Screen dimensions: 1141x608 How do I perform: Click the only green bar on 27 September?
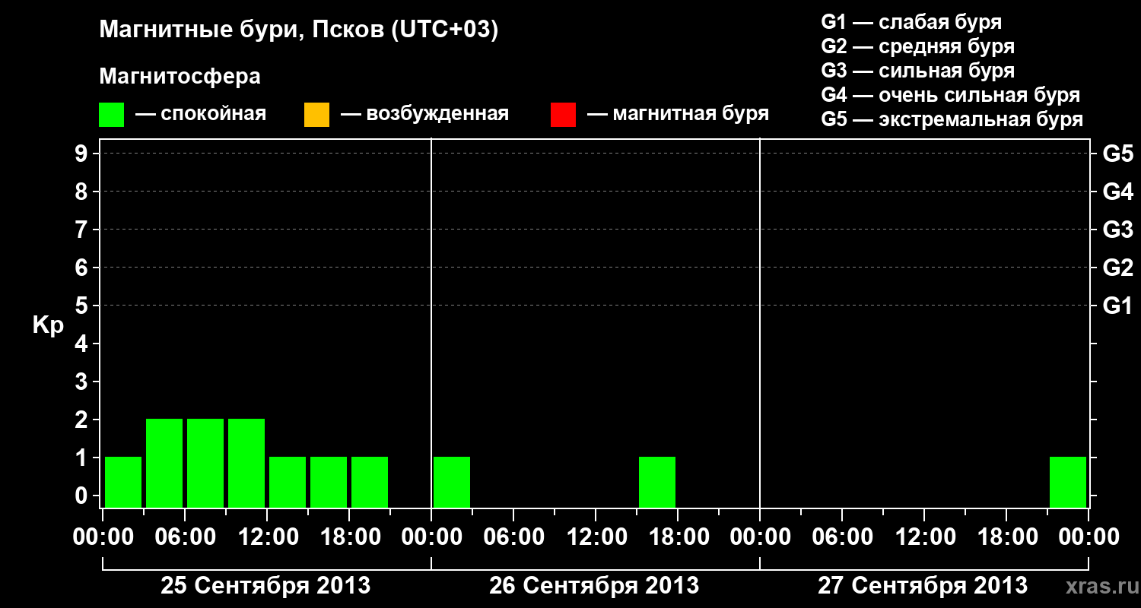[x=1068, y=482]
